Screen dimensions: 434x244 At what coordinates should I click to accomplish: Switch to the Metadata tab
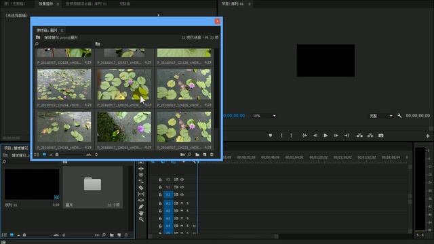pos(124,4)
